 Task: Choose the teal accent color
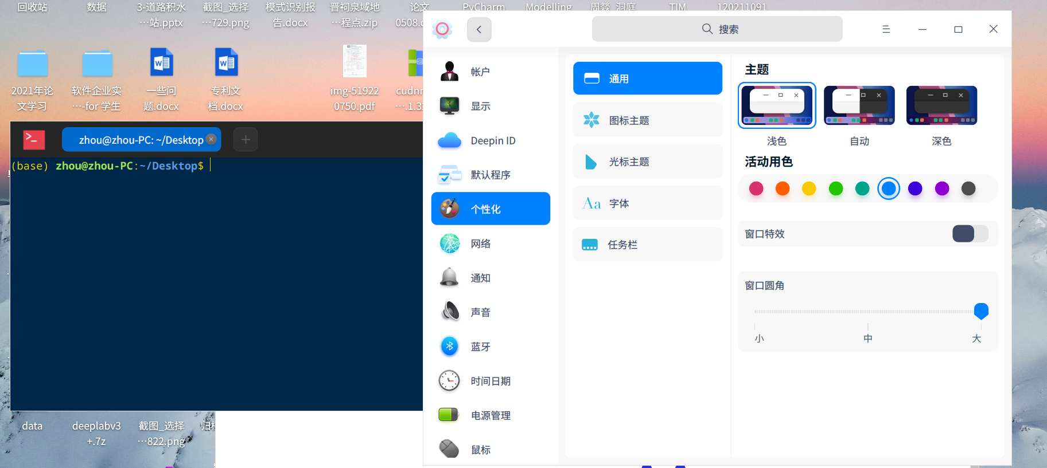coord(862,188)
